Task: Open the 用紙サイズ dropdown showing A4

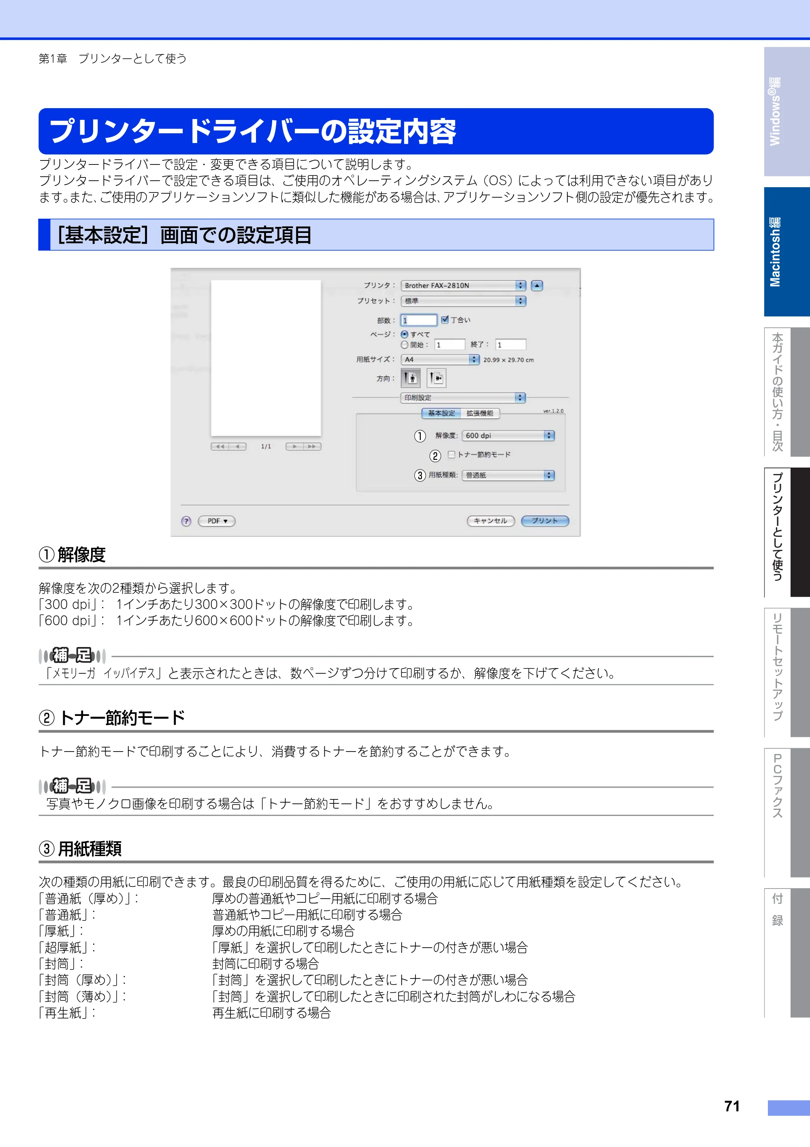Action: click(440, 359)
